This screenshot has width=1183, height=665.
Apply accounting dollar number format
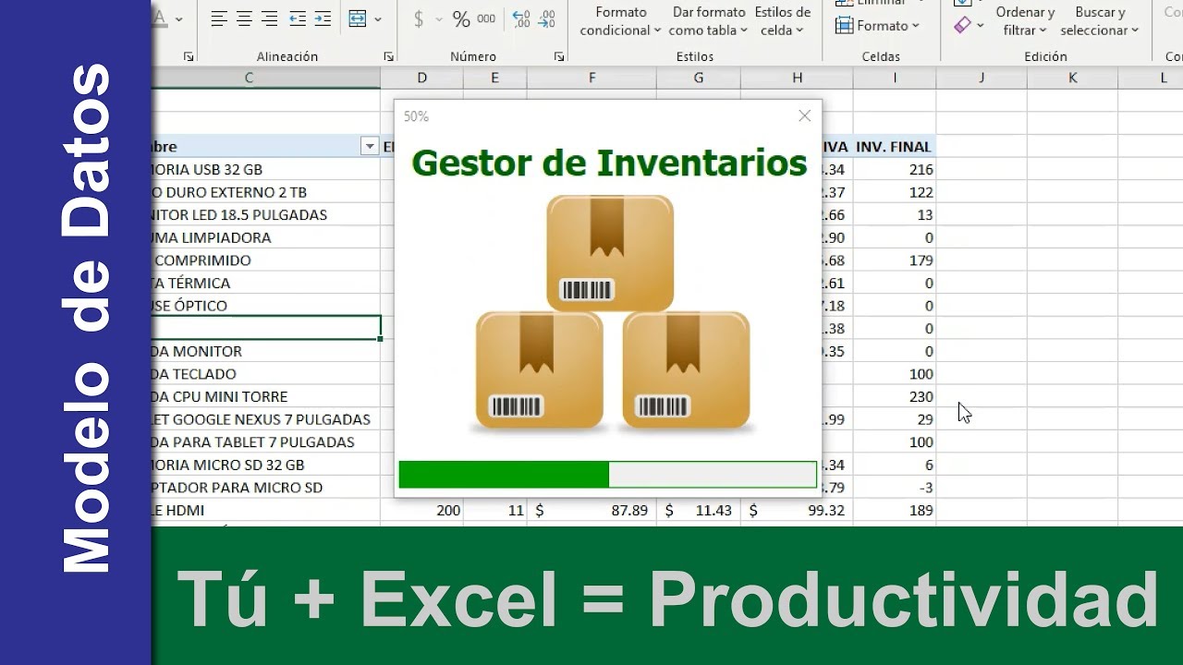[x=419, y=19]
